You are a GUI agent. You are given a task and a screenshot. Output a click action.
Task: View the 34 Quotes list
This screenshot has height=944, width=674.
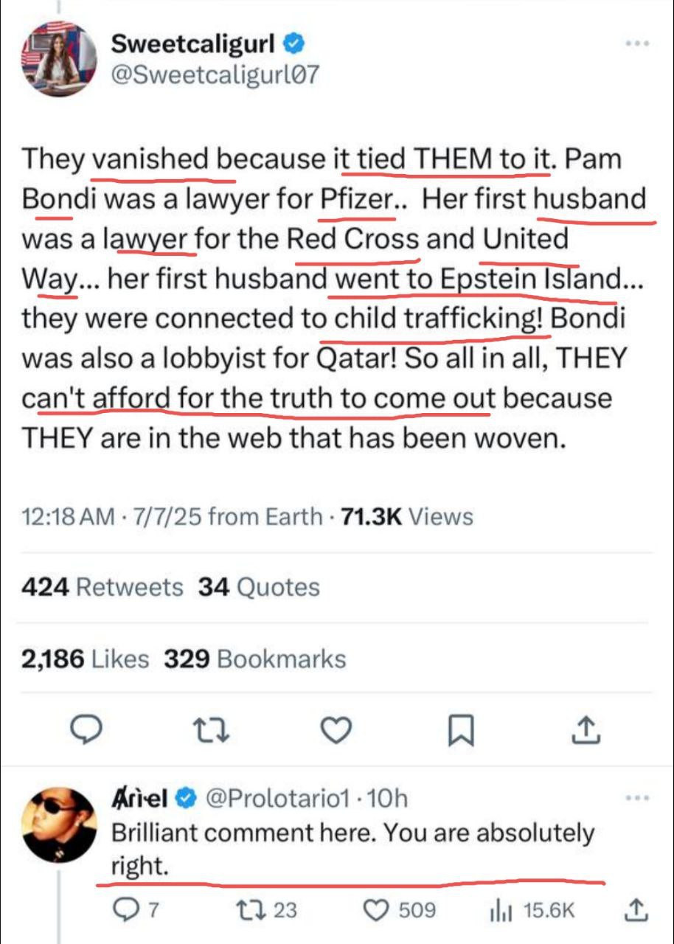tap(259, 587)
